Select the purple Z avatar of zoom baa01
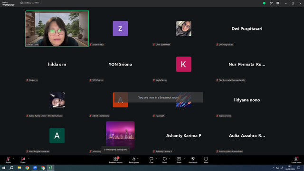The height and width of the screenshot is (171, 304). 120,28
